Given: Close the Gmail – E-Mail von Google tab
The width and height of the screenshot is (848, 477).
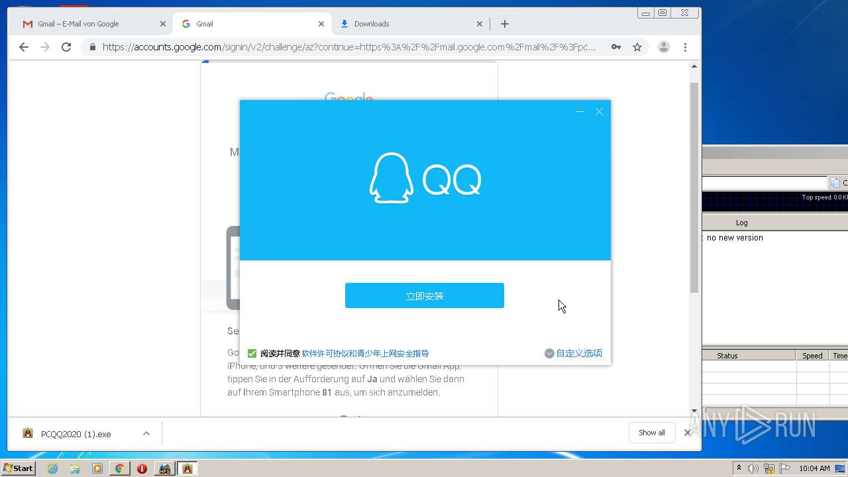Looking at the screenshot, I should pyautogui.click(x=163, y=24).
